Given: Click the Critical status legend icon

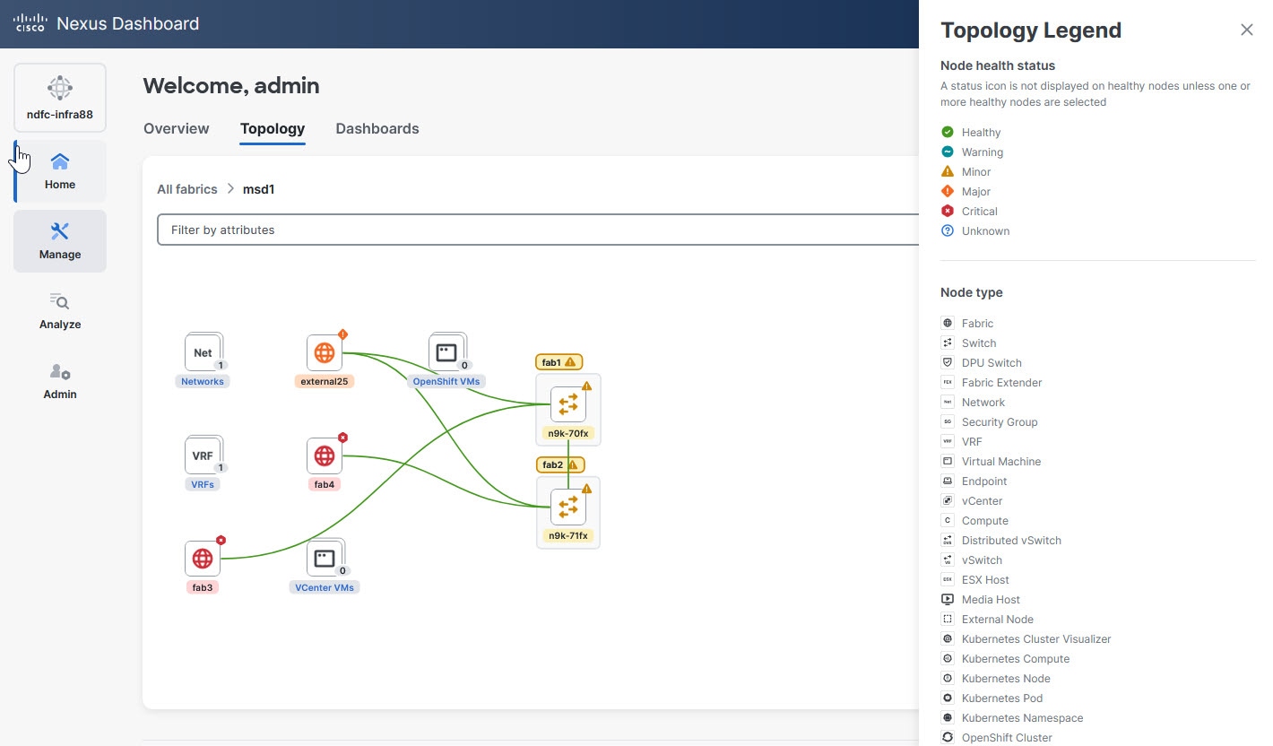Looking at the screenshot, I should coord(948,211).
